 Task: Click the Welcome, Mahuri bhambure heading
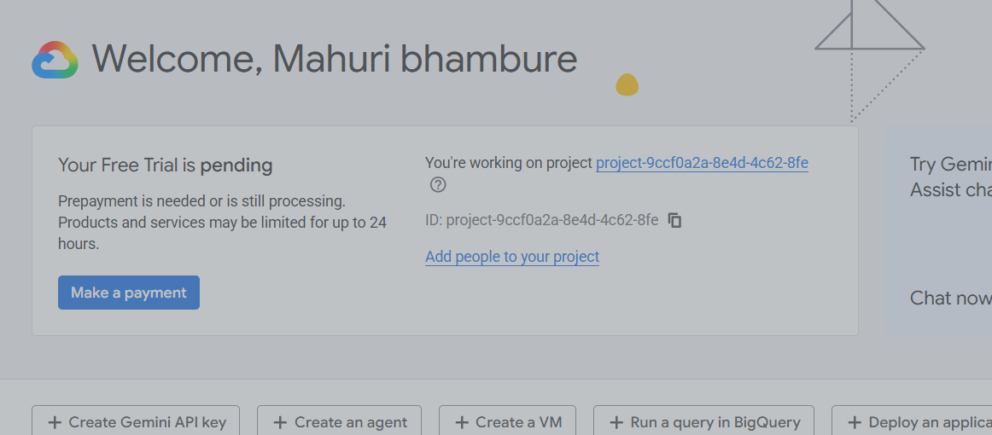[335, 58]
